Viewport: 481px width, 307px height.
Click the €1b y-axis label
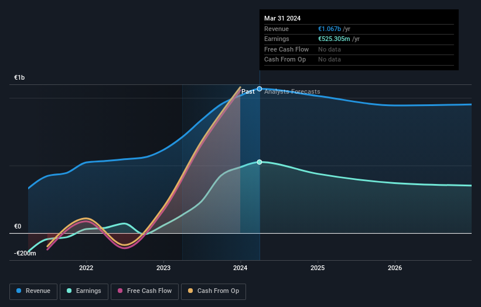pos(19,77)
